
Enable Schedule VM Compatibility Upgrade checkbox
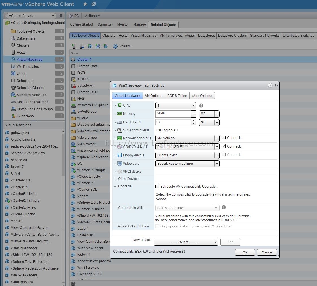tap(157, 187)
